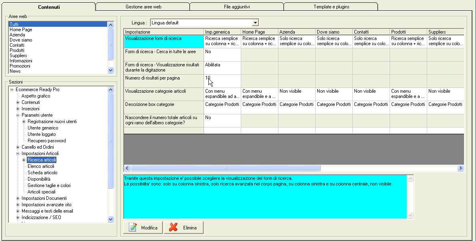
Task: Switch to Template e plugins tab
Action: coord(331,7)
